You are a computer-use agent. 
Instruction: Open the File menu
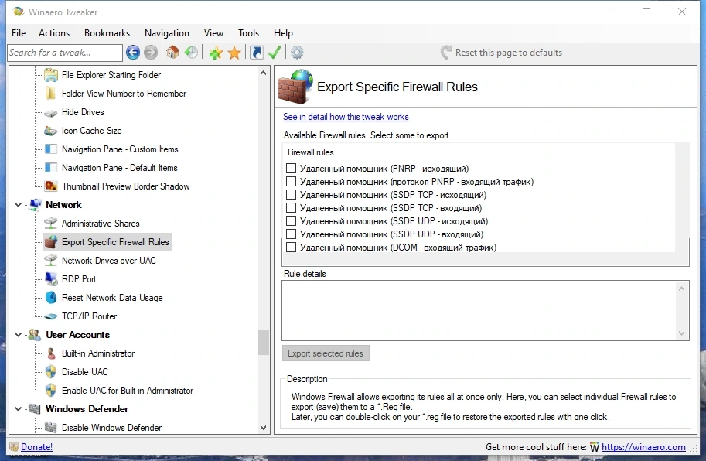click(19, 32)
